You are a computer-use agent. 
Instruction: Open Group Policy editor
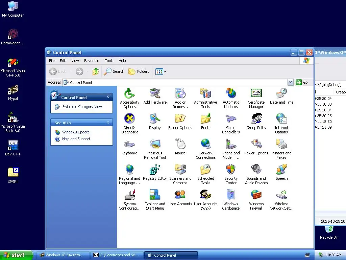pos(256,122)
